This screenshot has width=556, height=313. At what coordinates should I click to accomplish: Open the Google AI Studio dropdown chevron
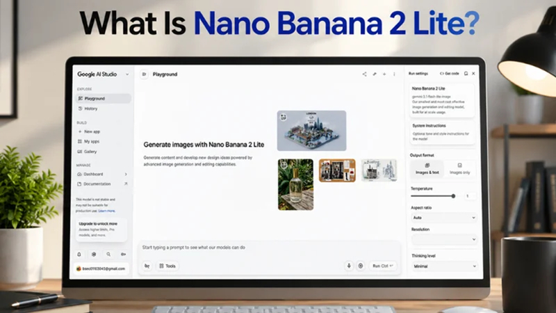click(x=127, y=74)
